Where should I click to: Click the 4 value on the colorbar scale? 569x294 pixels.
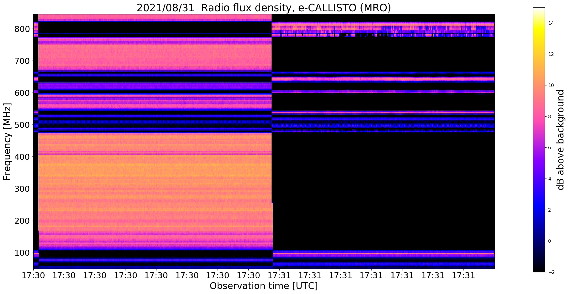point(550,179)
